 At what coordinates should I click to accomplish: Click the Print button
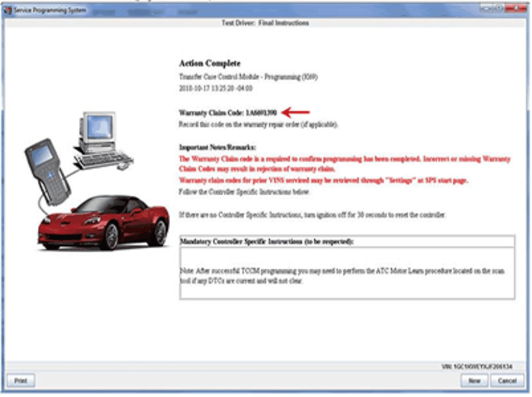(x=21, y=381)
